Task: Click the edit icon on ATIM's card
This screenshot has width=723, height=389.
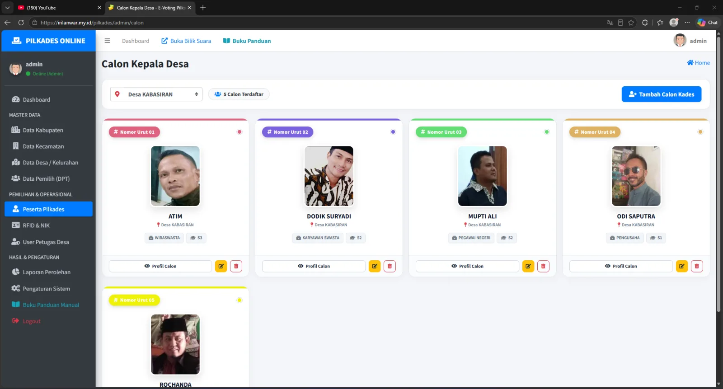Action: (x=221, y=266)
